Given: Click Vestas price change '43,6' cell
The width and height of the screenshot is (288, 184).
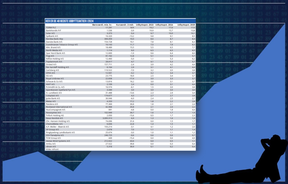Looking at the screenshot, I should pos(132,141).
